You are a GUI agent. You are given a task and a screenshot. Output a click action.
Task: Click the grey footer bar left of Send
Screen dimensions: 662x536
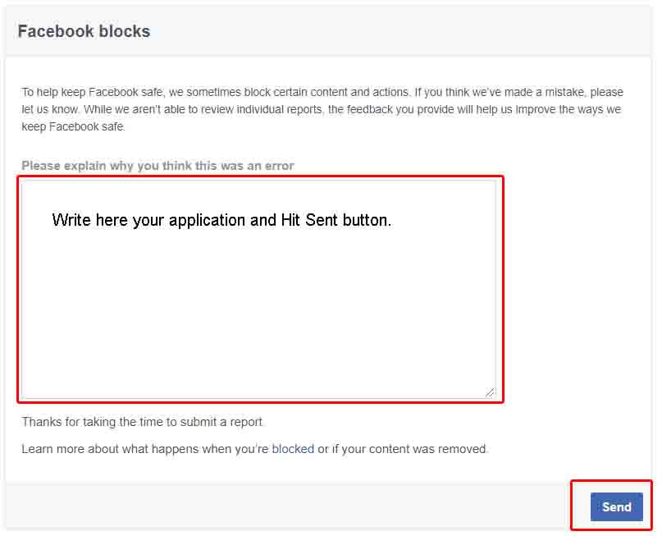pyautogui.click(x=287, y=506)
